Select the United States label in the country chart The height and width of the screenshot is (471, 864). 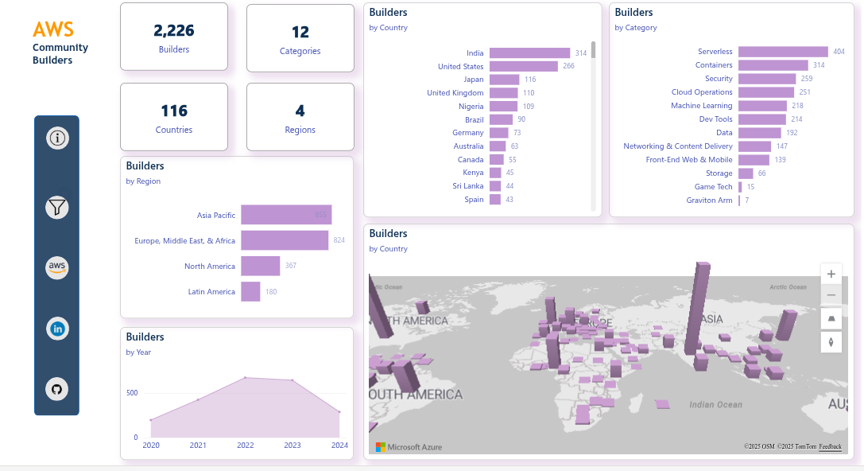pyautogui.click(x=461, y=66)
